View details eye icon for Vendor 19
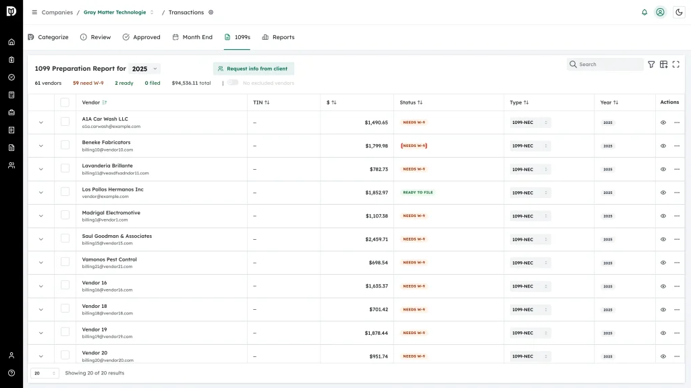Screen dimensions: 691x388 (x=663, y=333)
